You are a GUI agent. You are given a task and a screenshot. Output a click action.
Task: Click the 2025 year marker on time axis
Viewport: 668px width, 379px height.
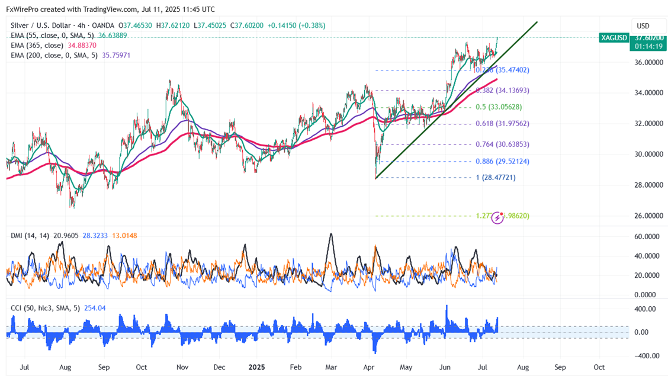[257, 367]
